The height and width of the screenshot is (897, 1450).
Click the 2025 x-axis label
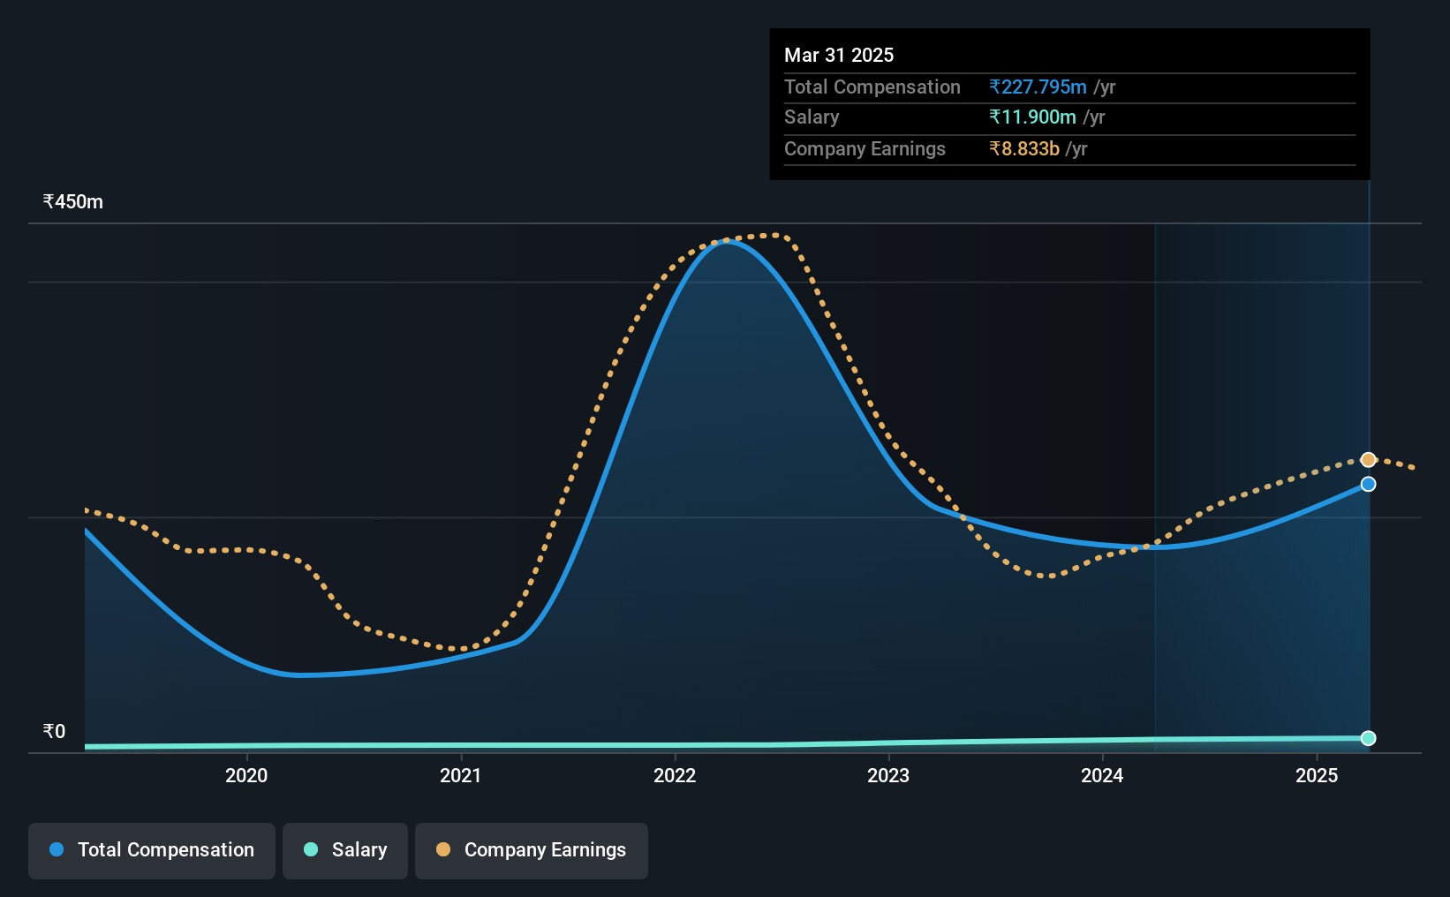point(1317,775)
